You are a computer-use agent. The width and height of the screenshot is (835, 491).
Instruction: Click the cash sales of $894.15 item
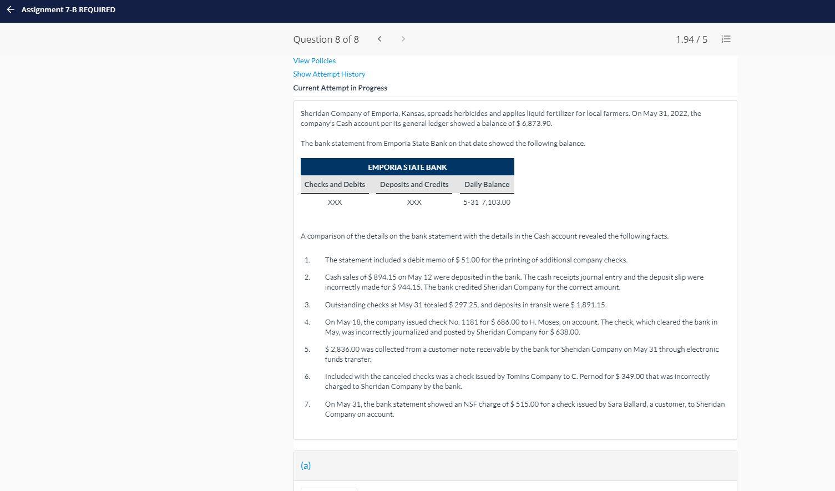[x=514, y=282]
